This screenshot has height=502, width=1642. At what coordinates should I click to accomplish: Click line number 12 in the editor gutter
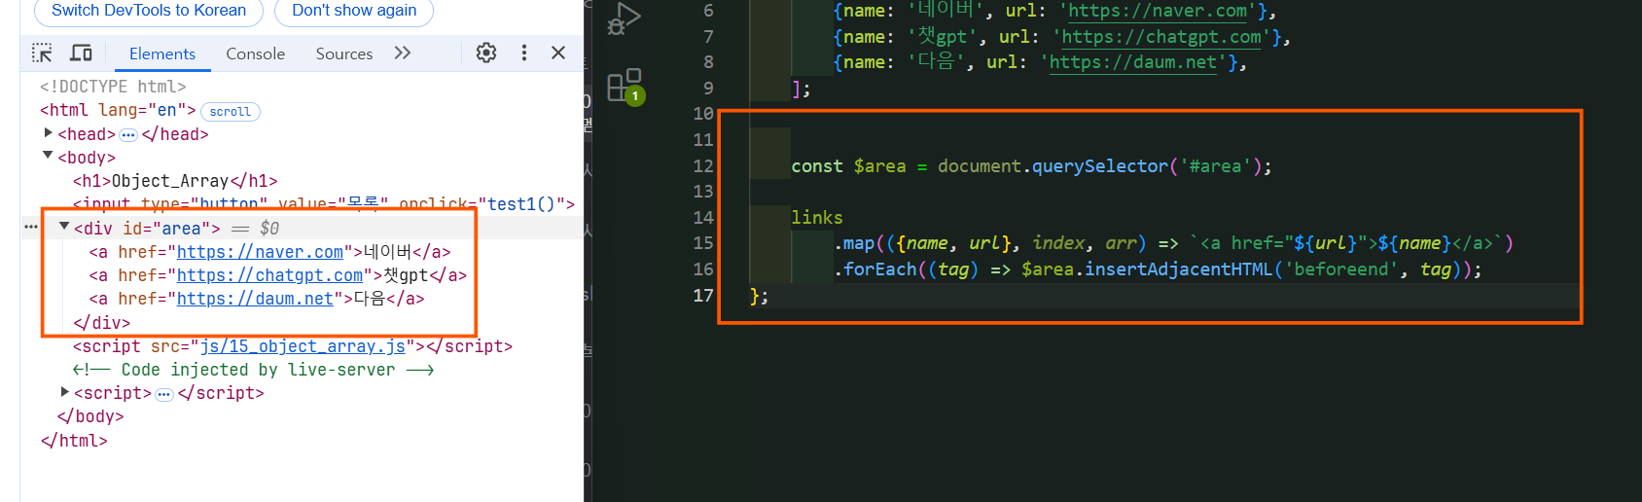(702, 166)
